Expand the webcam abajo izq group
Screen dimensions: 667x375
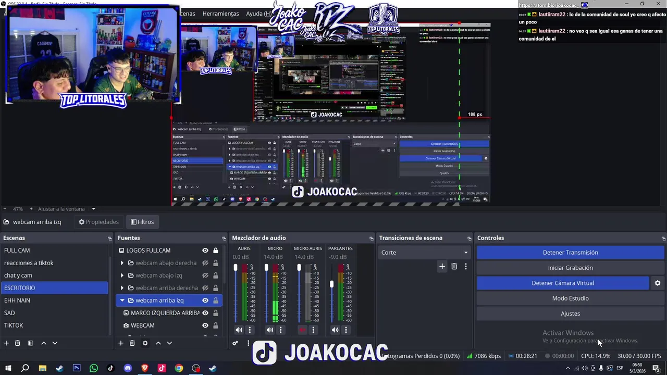tap(122, 276)
